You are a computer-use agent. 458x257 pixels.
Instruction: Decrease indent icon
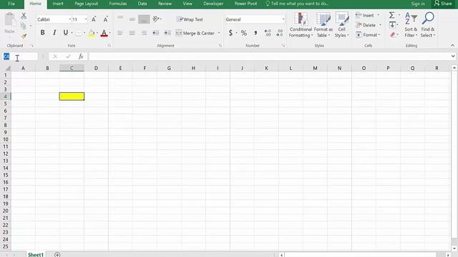(x=156, y=33)
